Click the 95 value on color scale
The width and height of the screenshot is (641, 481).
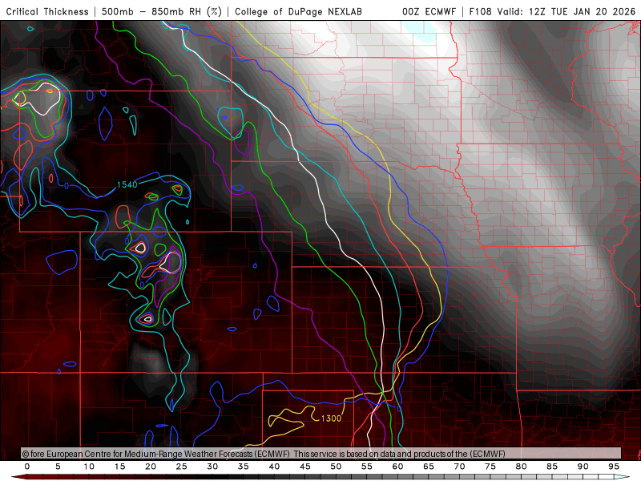coord(614,467)
